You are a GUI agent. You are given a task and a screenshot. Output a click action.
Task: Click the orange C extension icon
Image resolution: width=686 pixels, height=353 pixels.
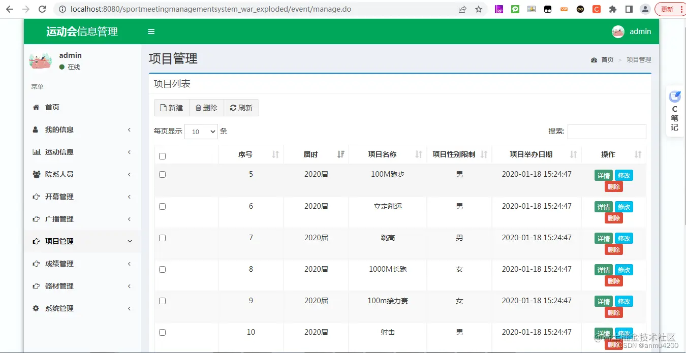point(597,9)
